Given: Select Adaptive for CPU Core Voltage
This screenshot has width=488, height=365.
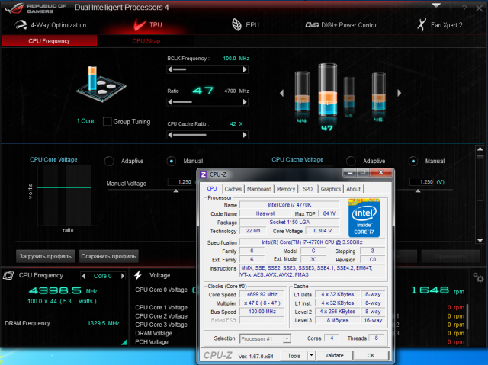Looking at the screenshot, I should coord(109,161).
